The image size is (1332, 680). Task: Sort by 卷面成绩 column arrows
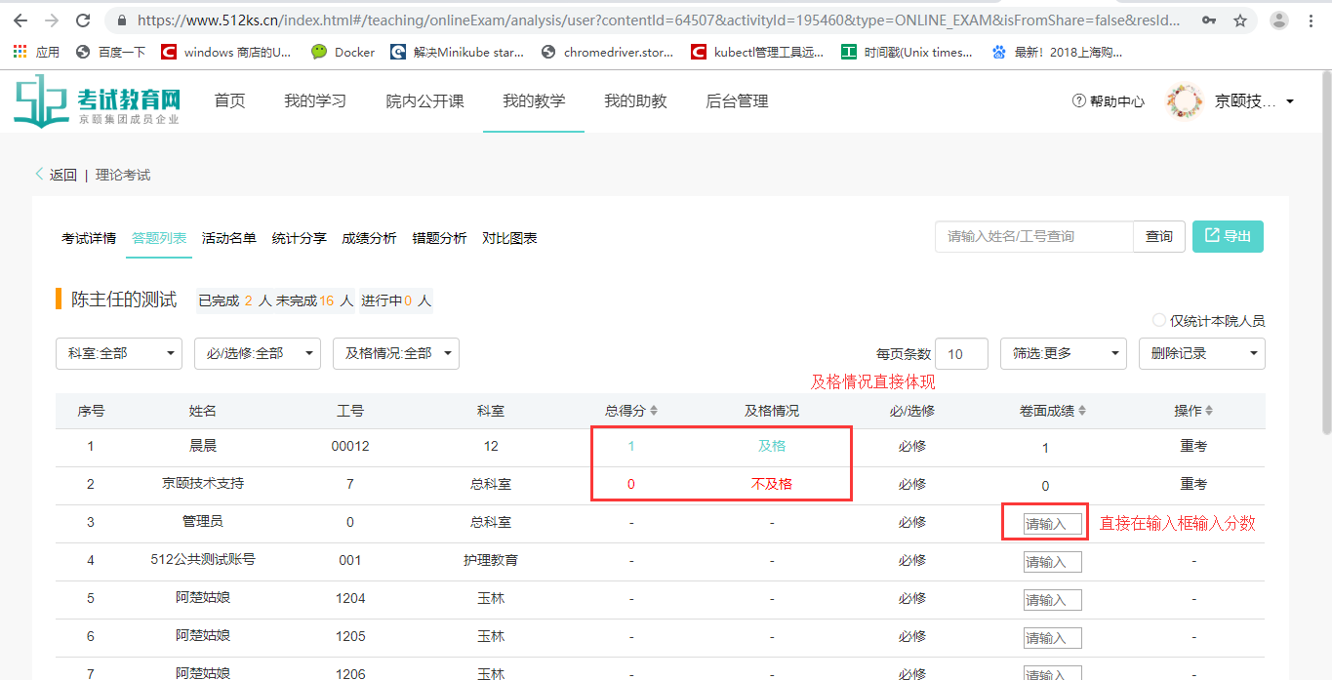(1082, 412)
